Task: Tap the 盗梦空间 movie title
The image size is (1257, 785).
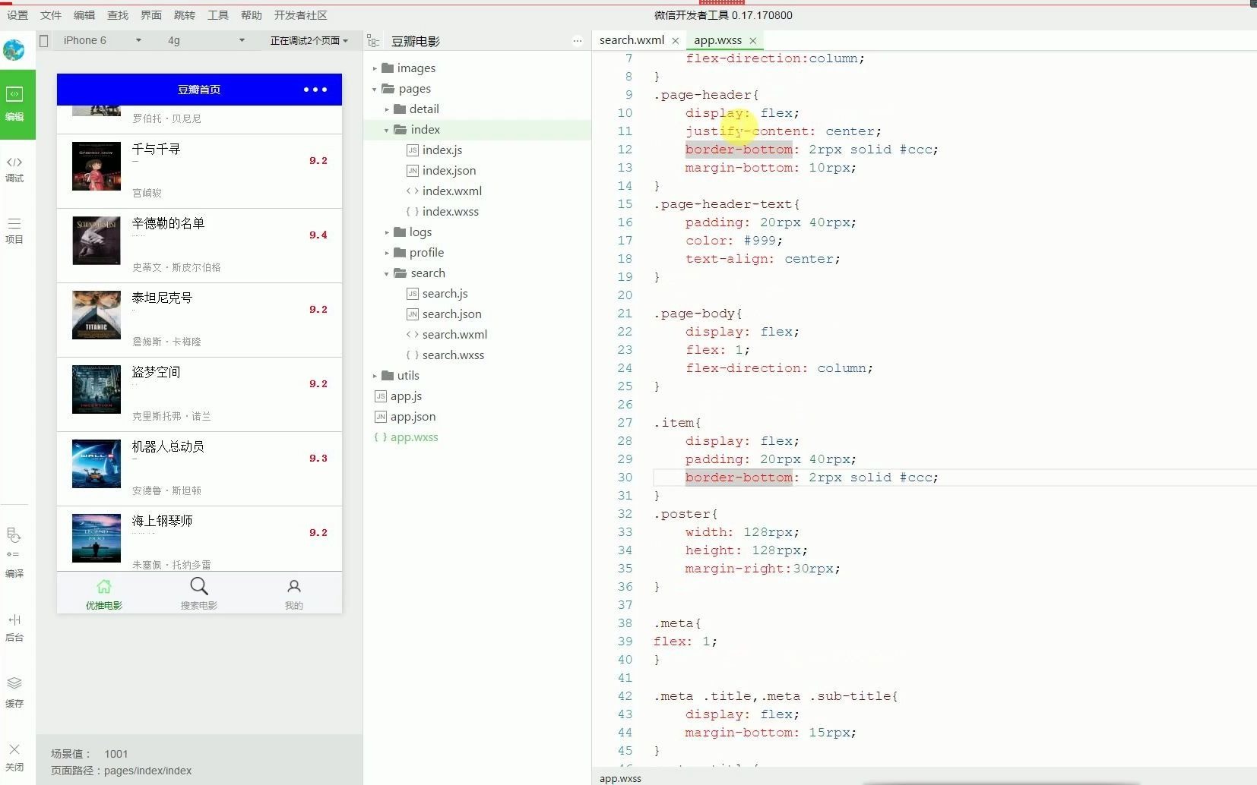Action: [x=156, y=372]
